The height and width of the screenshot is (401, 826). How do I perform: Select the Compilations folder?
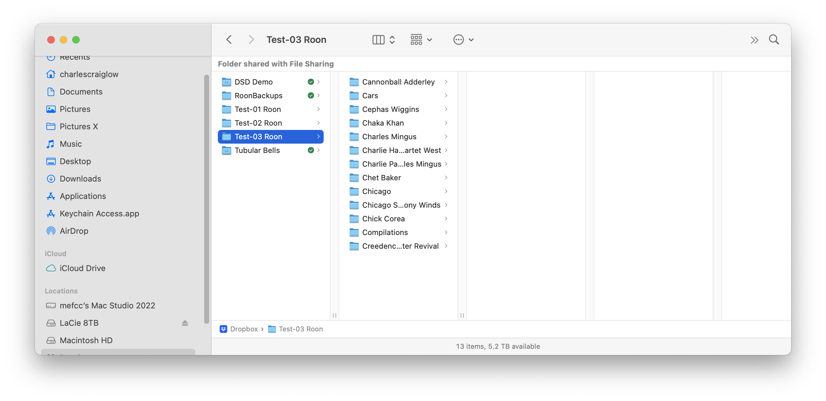click(385, 233)
